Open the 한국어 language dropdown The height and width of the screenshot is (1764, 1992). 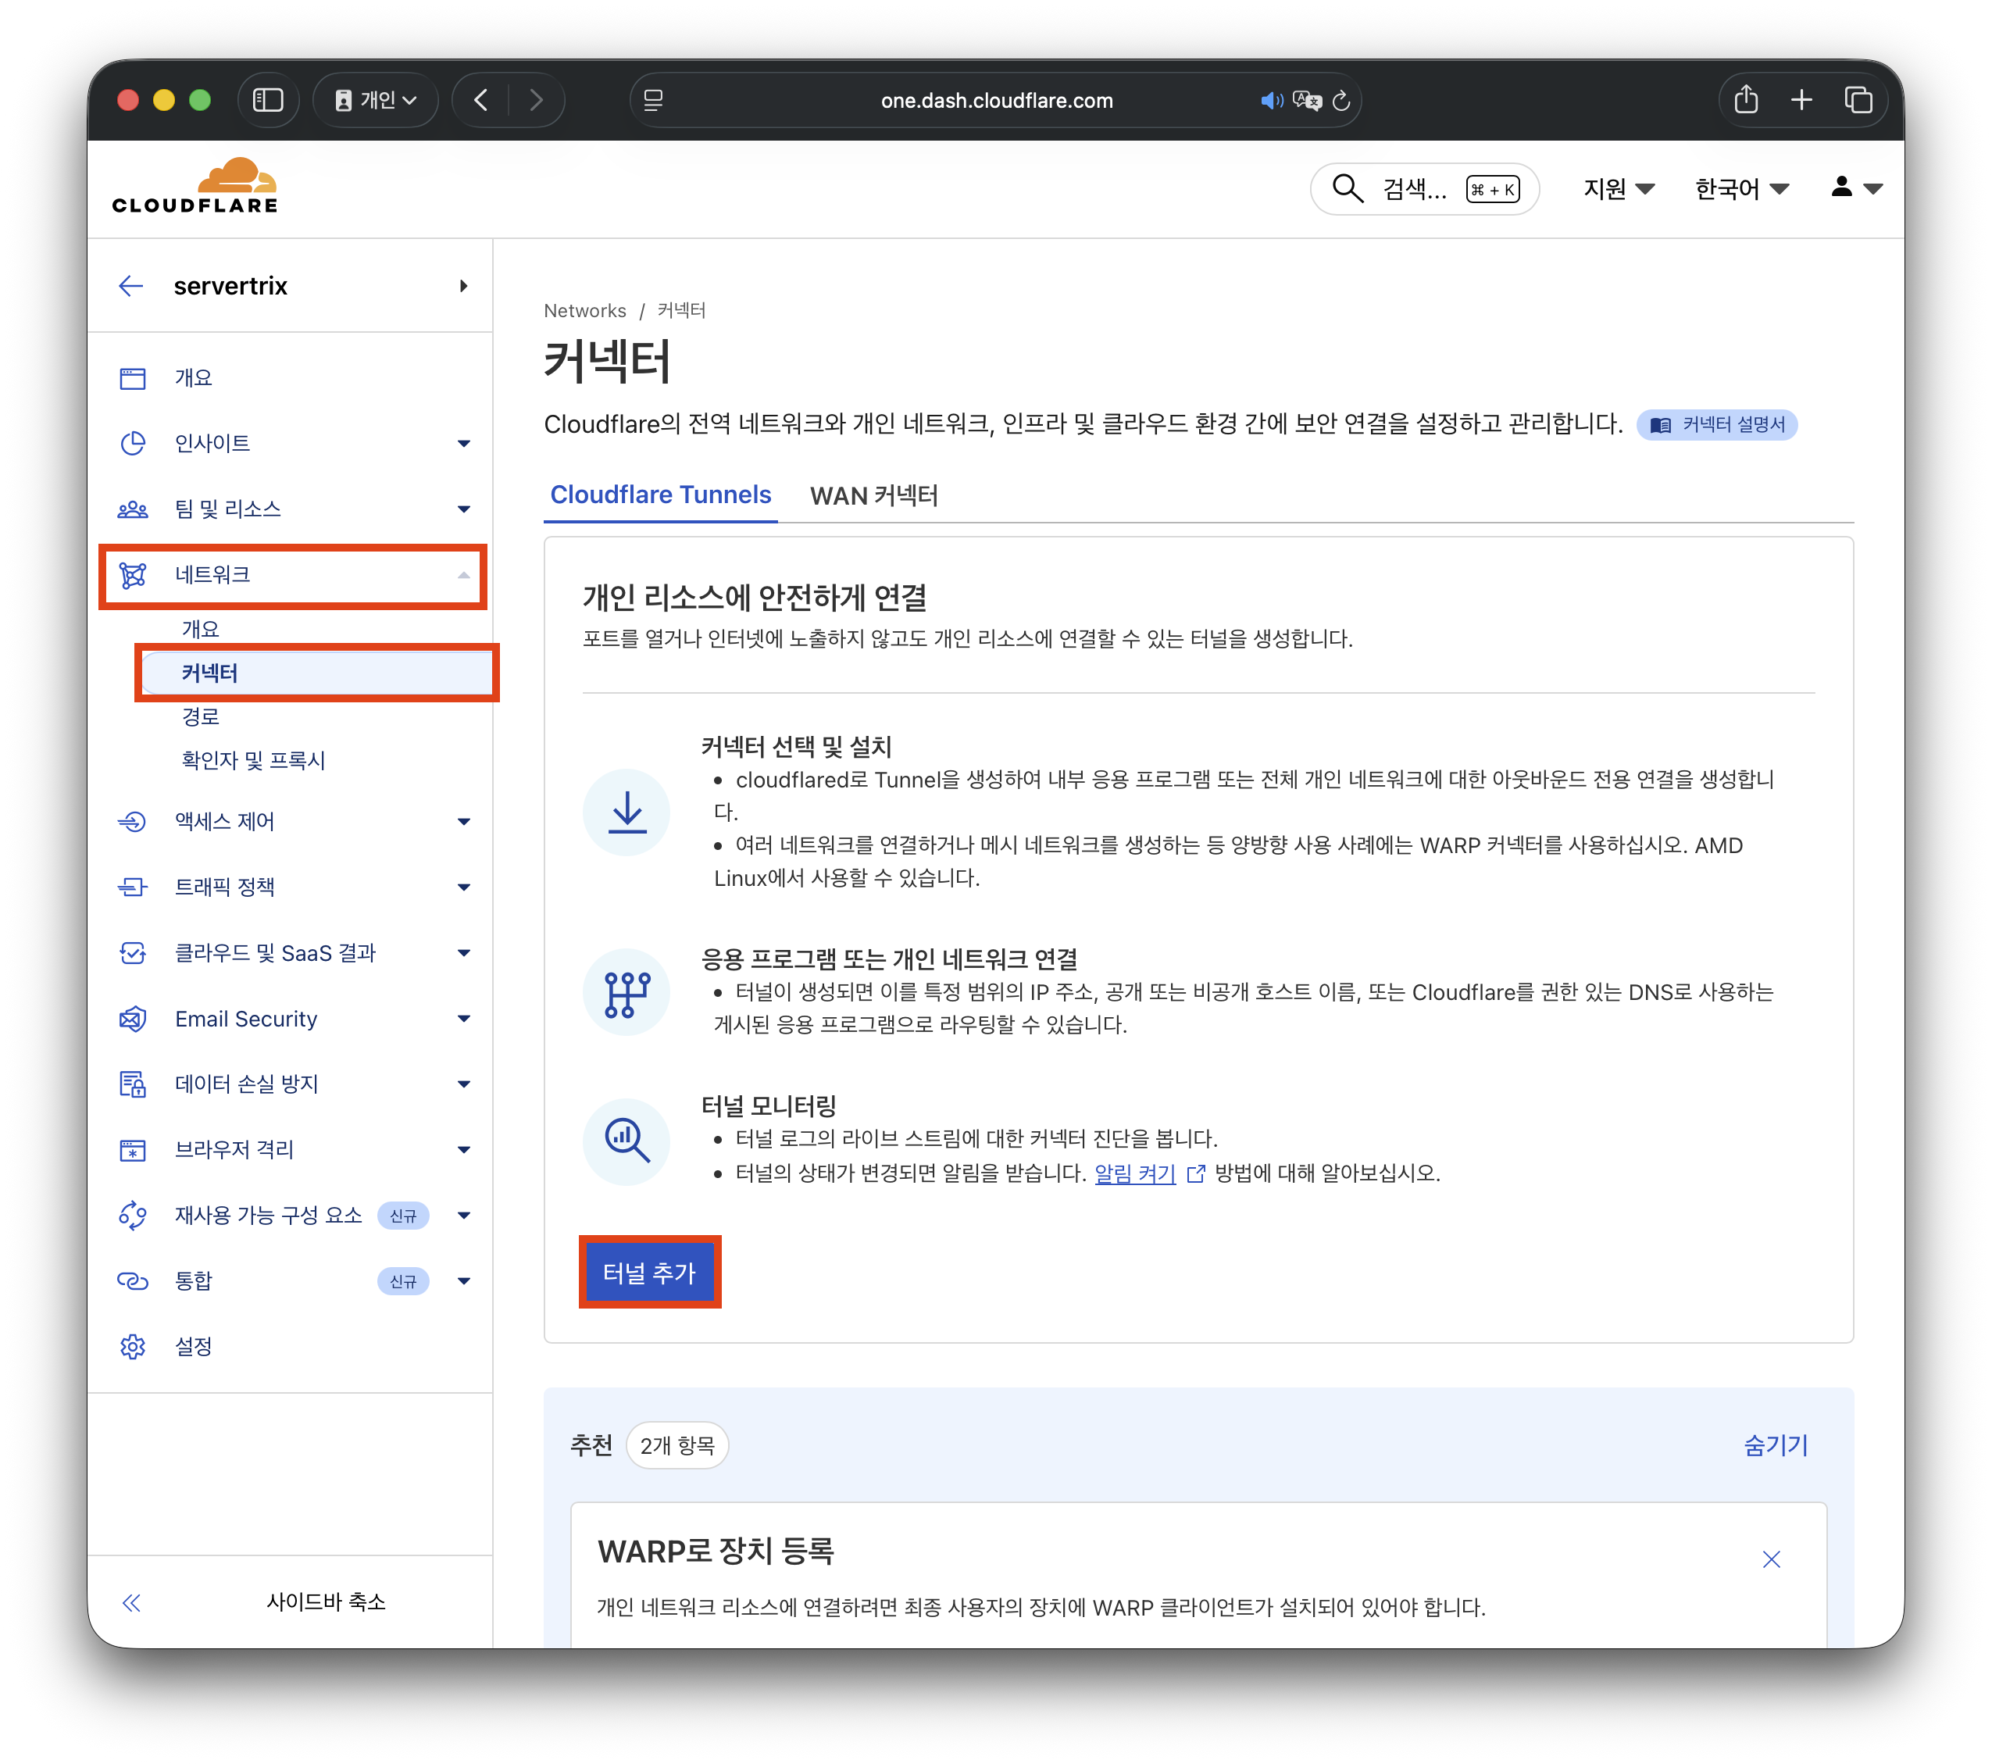point(1740,189)
